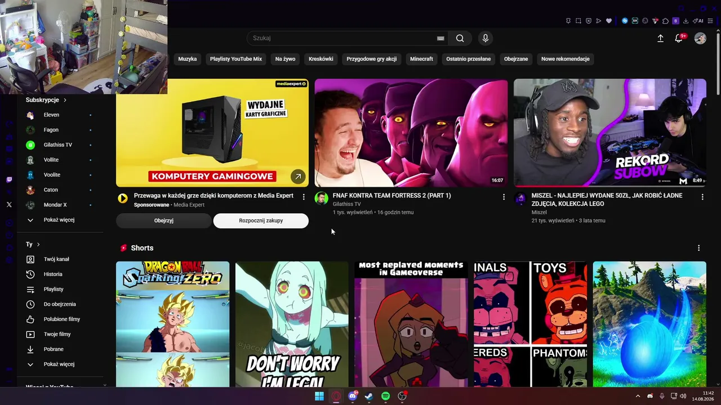This screenshot has width=721, height=405.
Task: Click the Opera flow send icon
Action: [599, 21]
